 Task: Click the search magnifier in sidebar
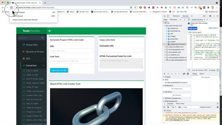(43, 38)
